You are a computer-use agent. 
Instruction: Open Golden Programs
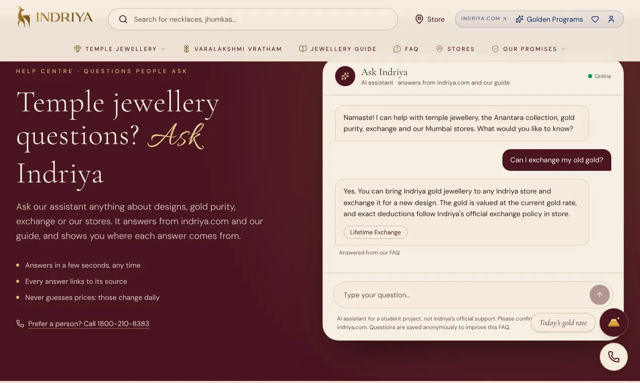(549, 19)
